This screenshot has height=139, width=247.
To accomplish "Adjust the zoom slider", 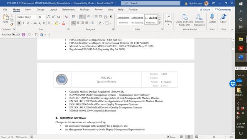I will point(214,137).
